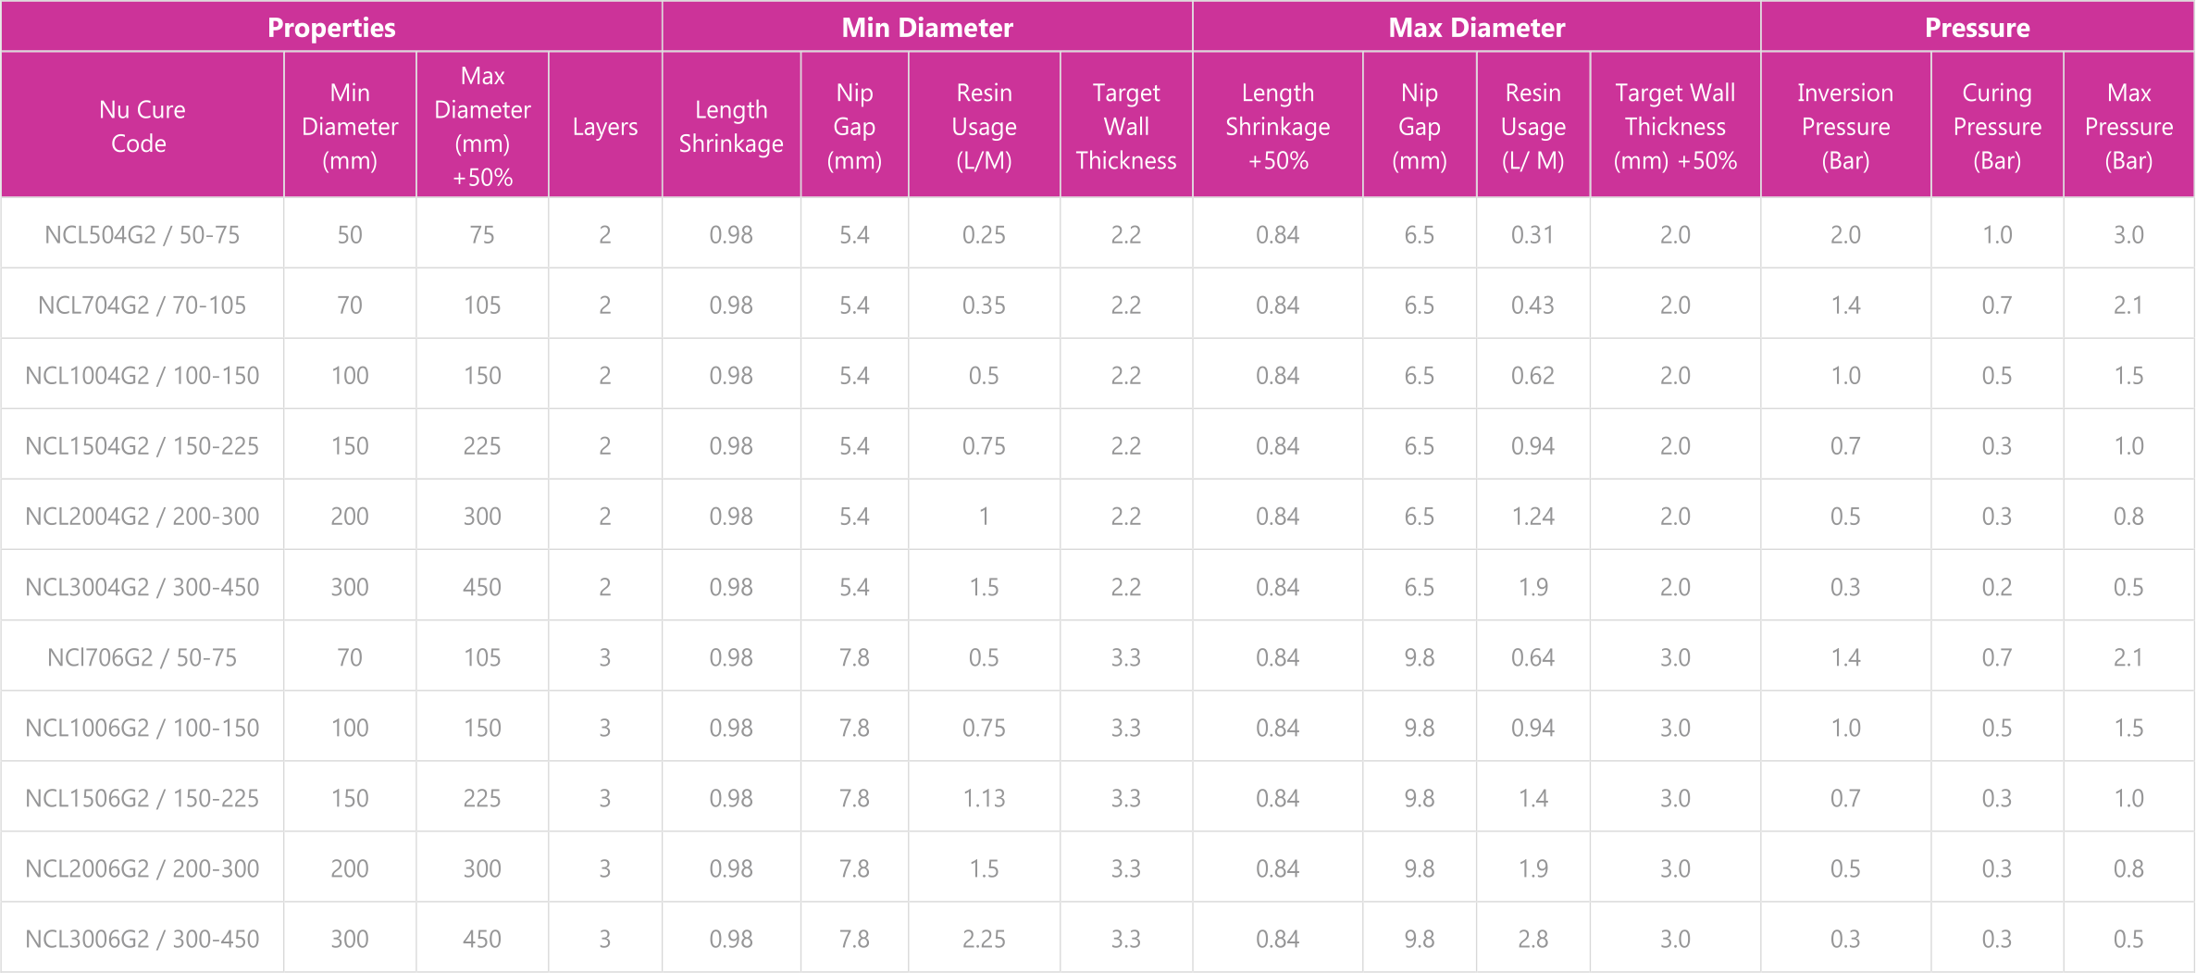2196x973 pixels.
Task: Click the Properties header cell
Action: point(331,27)
